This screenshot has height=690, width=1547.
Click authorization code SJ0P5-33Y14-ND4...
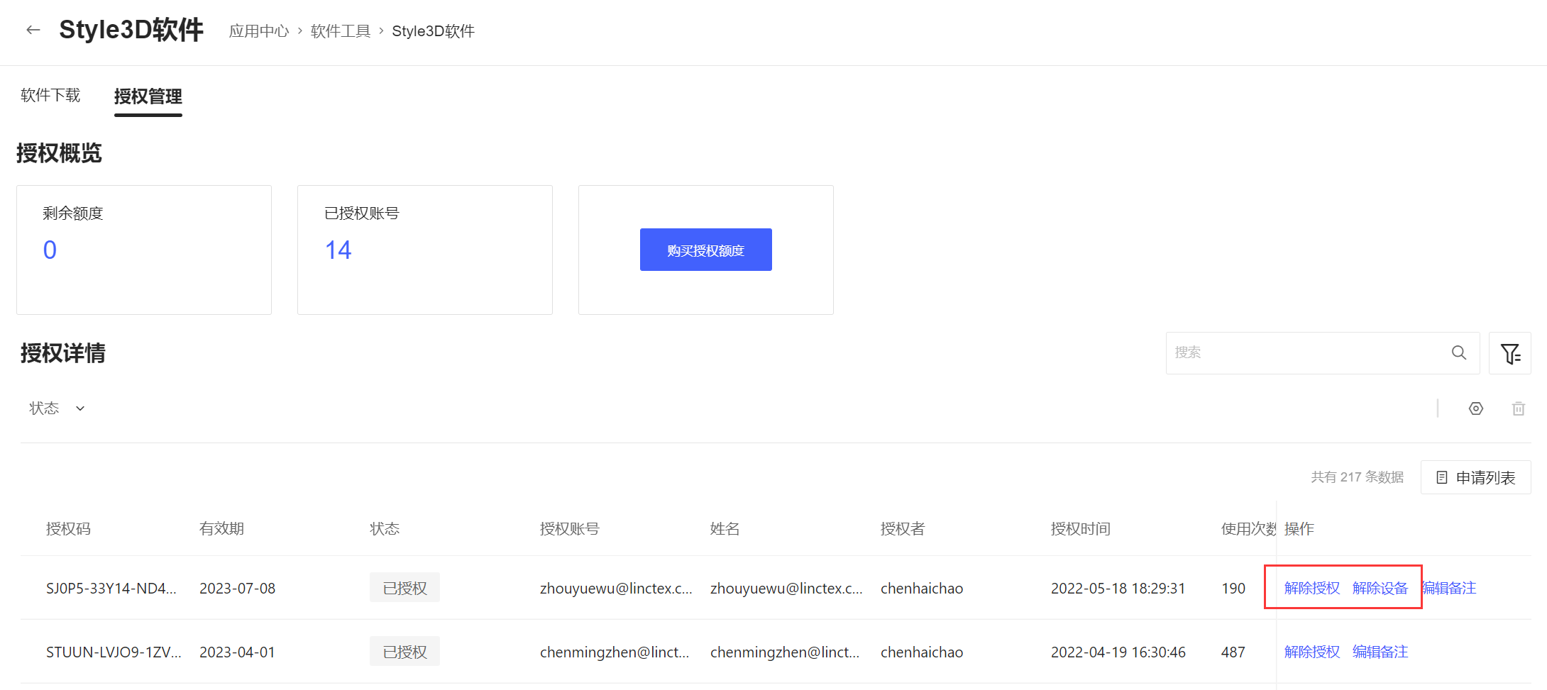(111, 589)
